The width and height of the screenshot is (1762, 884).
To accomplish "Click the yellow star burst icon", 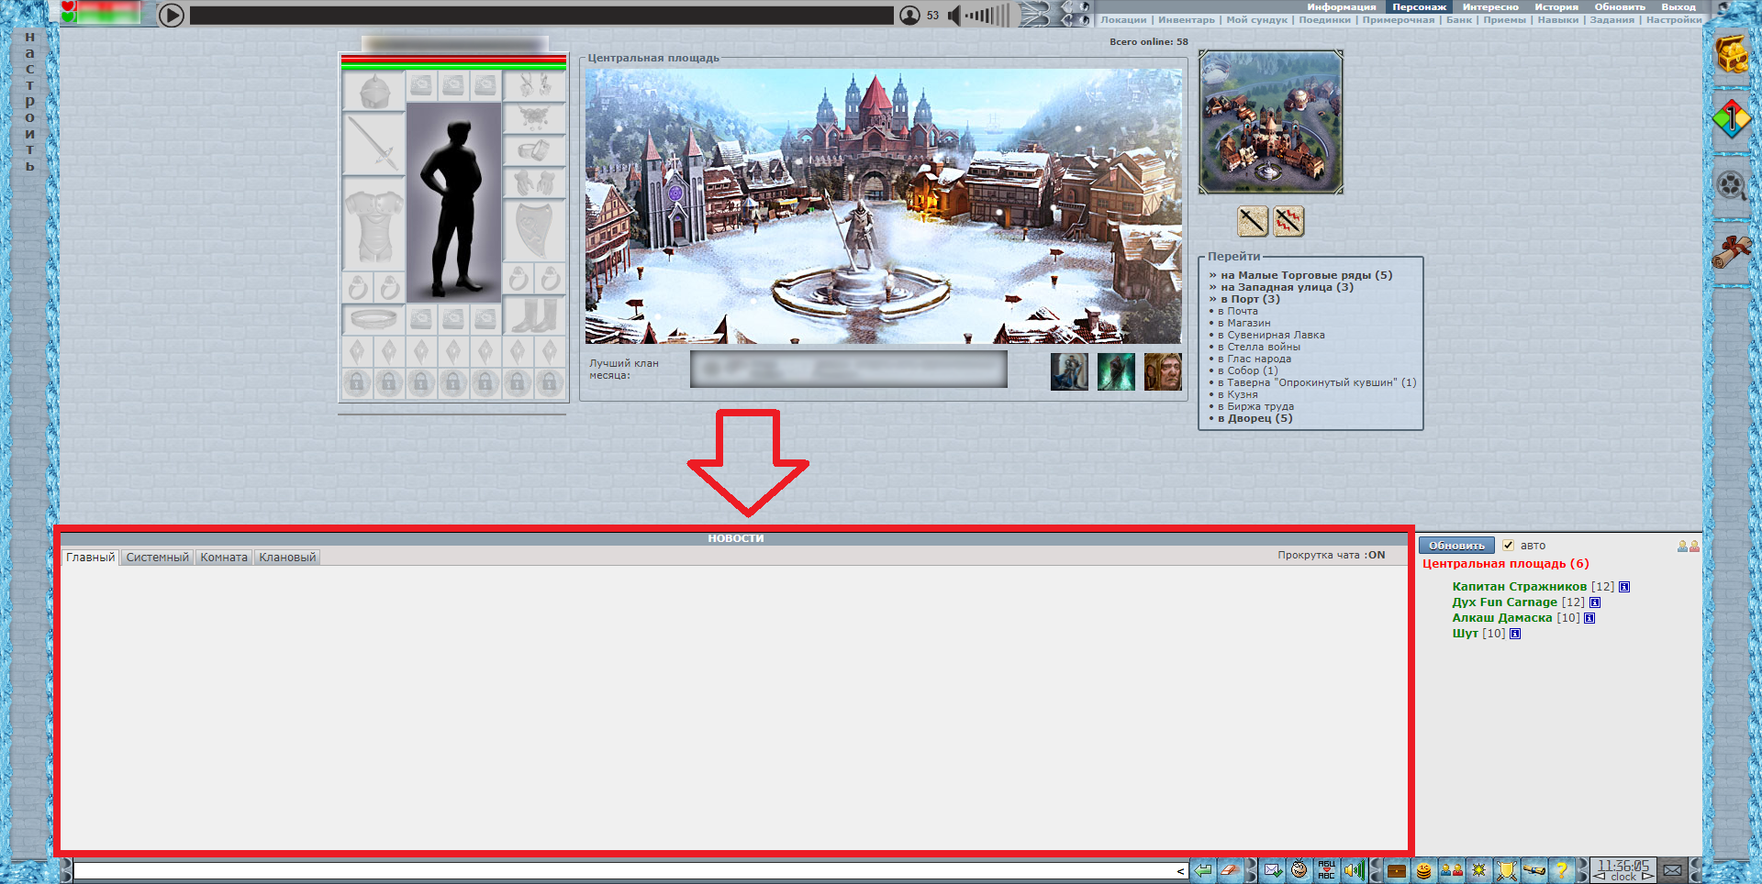I will pos(1478,870).
